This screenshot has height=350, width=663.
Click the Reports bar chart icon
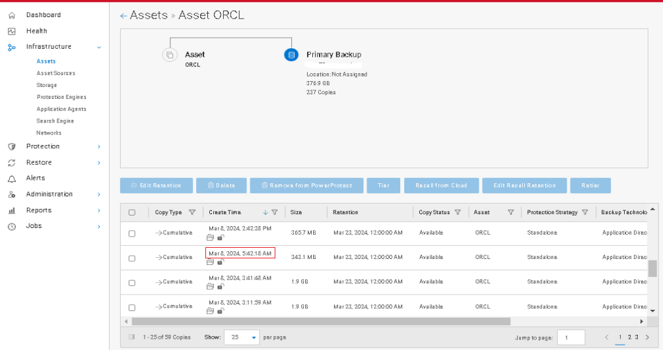11,210
